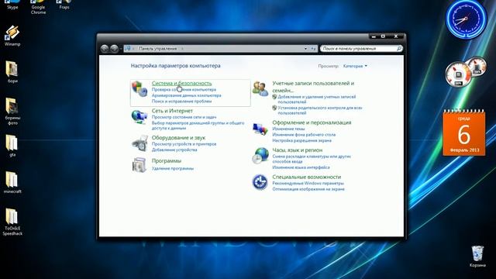This screenshot has height=279, width=496.
Task: Open Изменение языка интерфейса link
Action: tap(301, 167)
